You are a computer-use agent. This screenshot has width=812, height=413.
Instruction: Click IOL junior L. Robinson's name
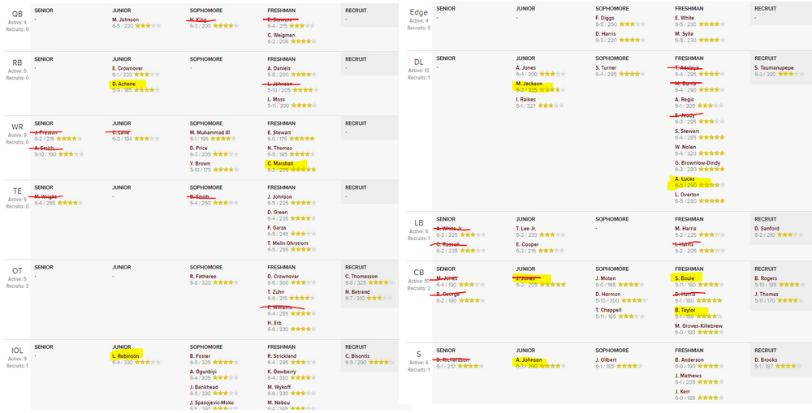126,355
